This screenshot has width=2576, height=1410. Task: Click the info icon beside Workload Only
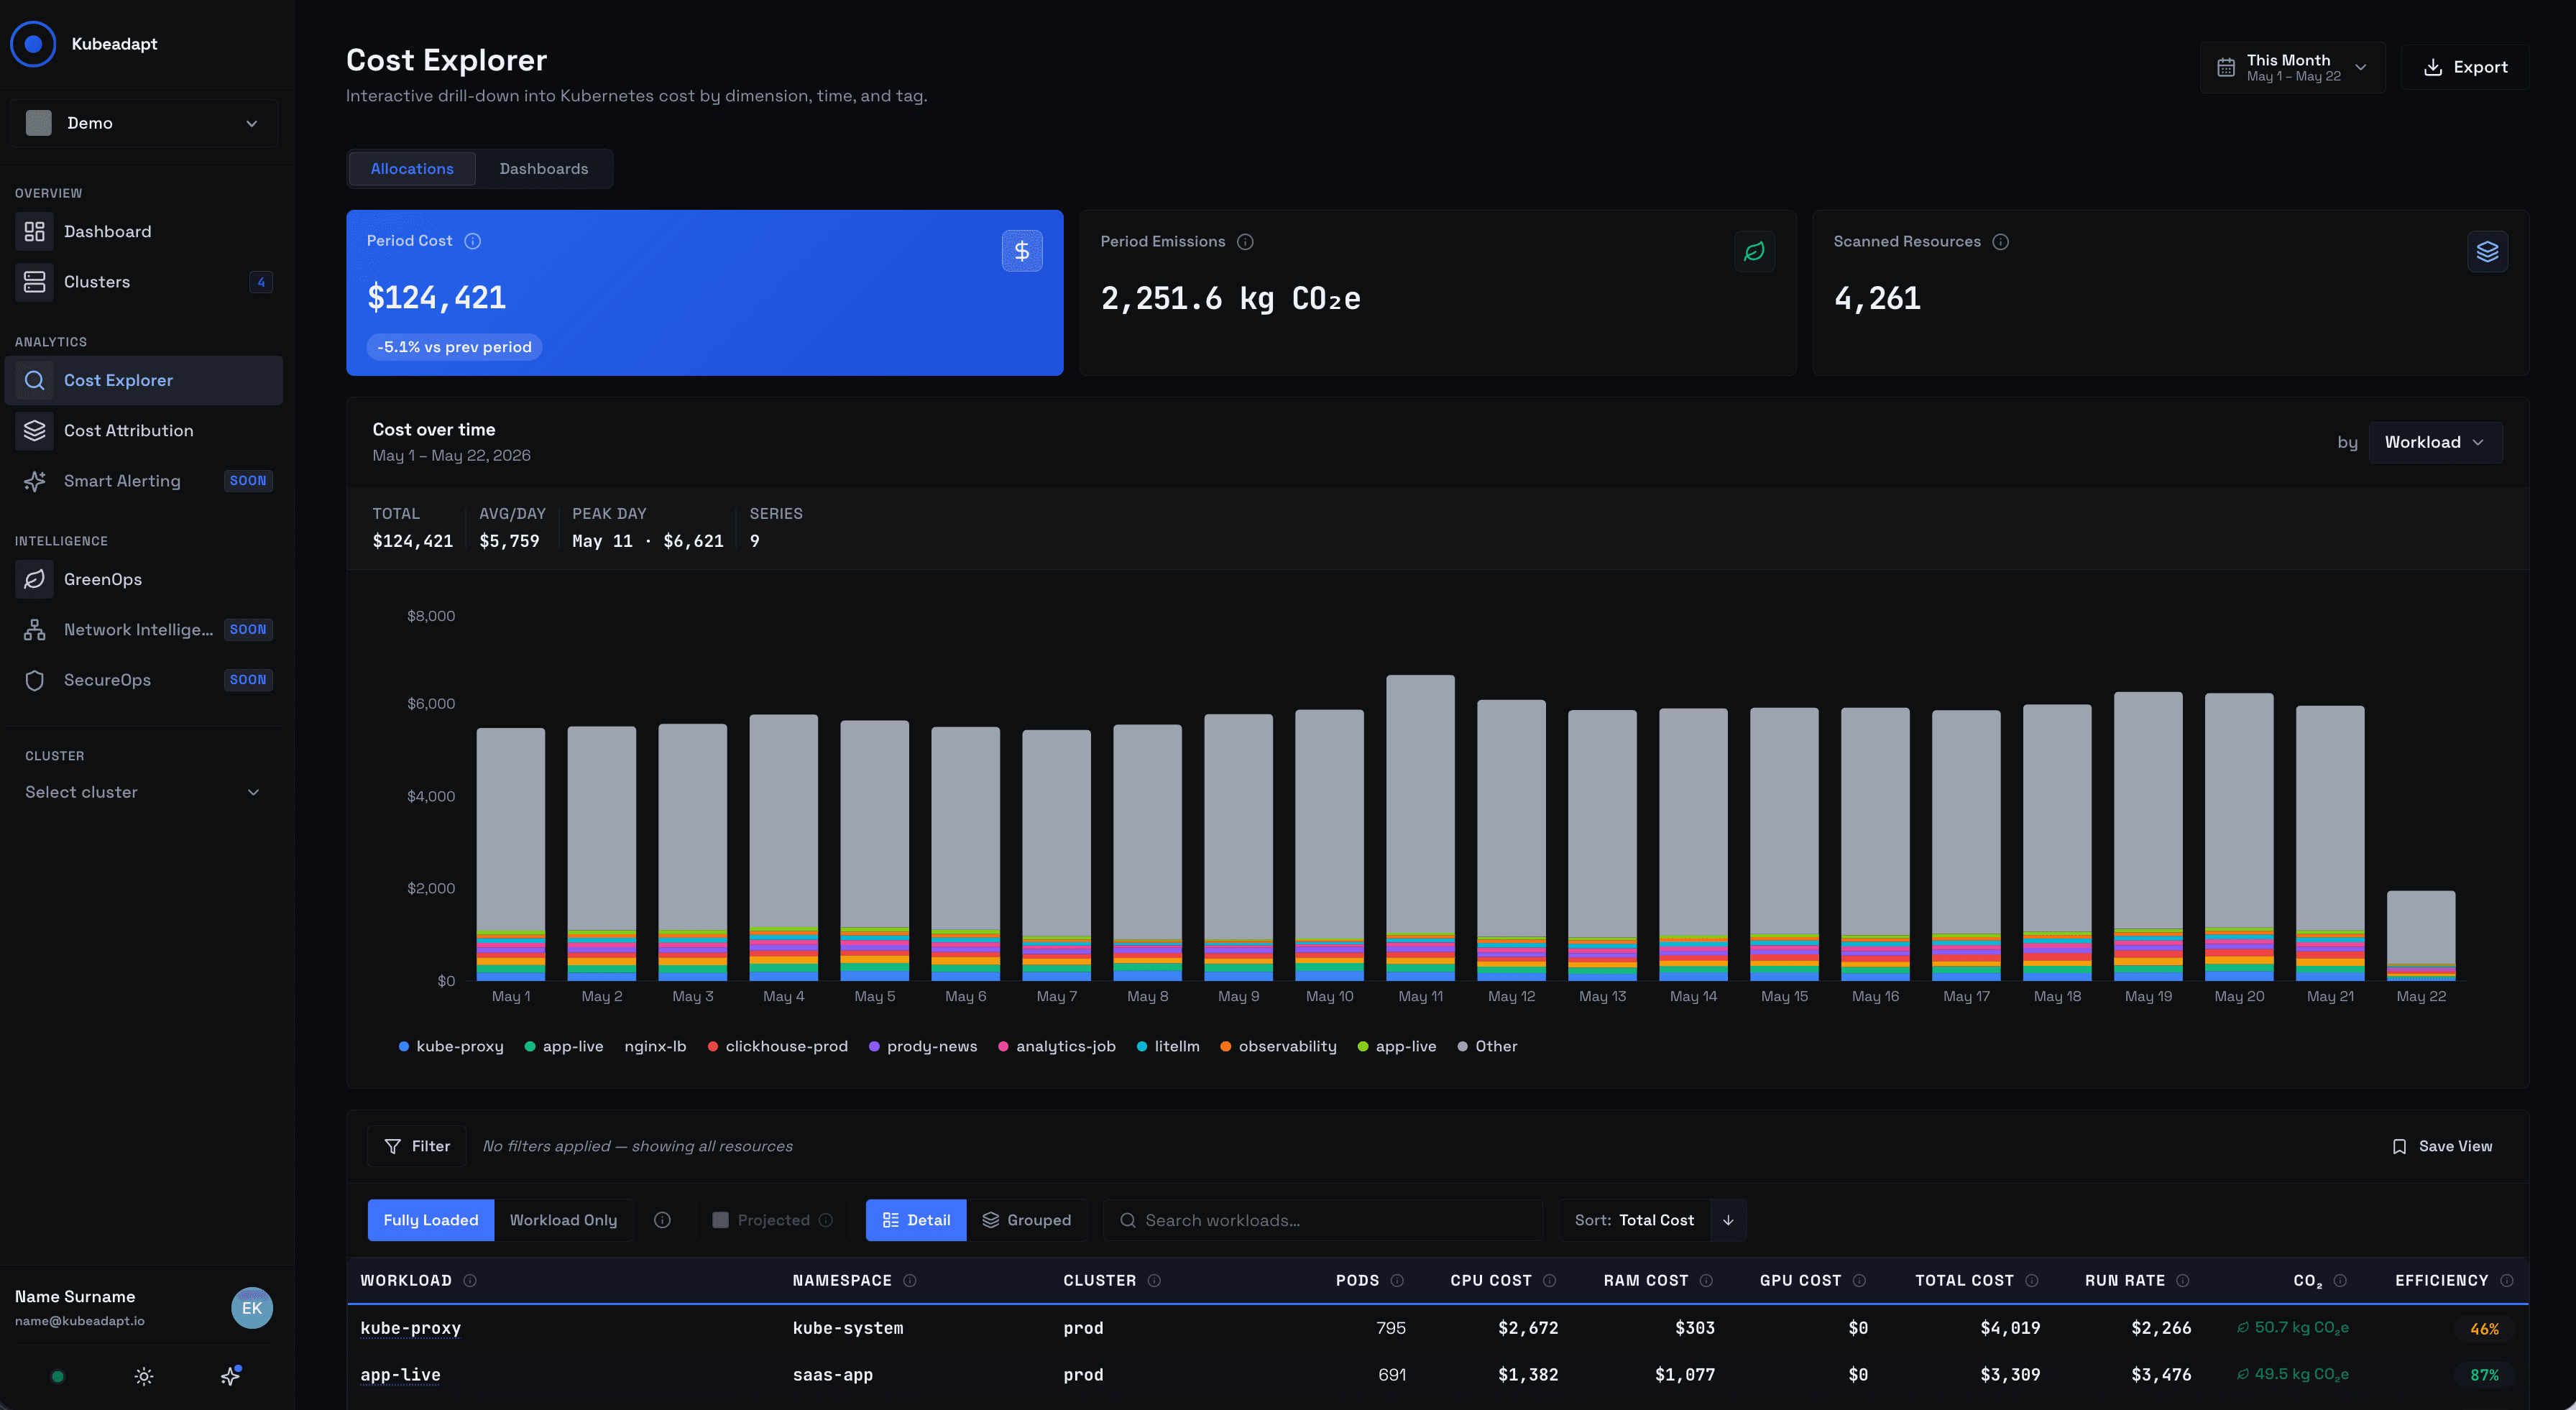click(662, 1220)
